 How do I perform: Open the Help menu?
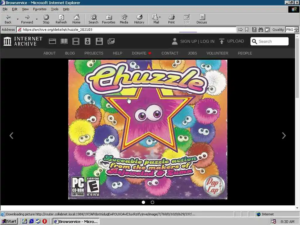pyautogui.click(x=66, y=9)
